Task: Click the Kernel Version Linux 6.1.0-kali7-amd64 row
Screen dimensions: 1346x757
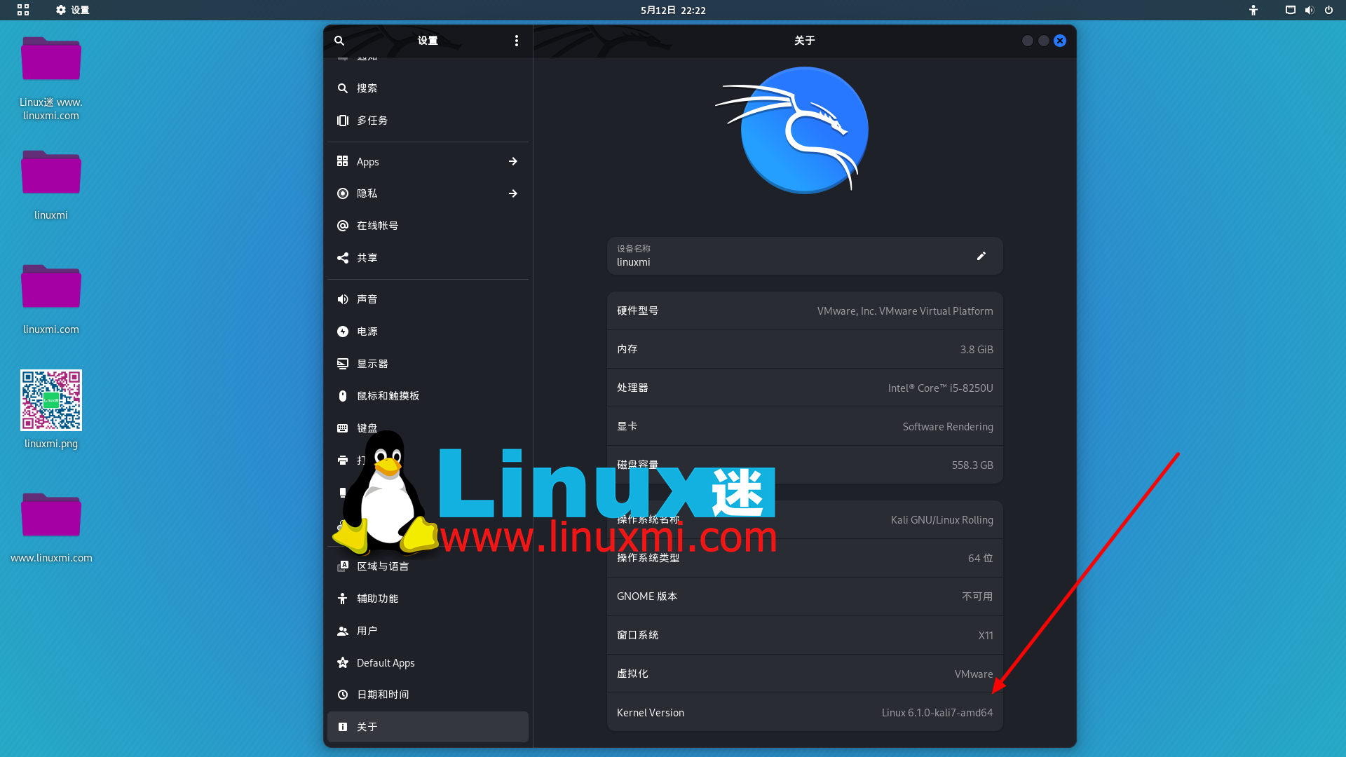Action: (x=805, y=712)
